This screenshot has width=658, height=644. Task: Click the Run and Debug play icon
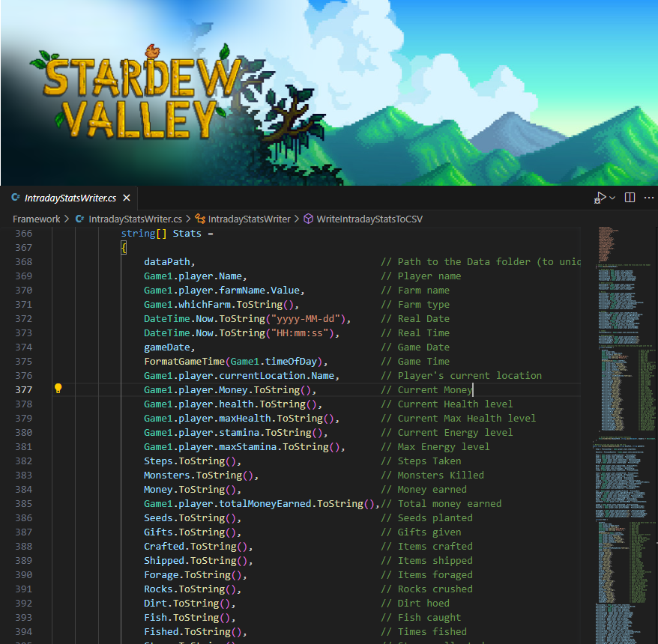point(600,198)
